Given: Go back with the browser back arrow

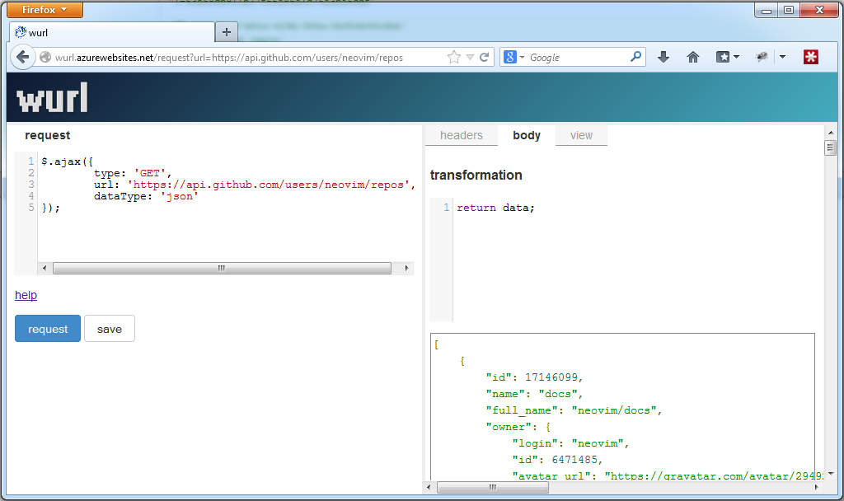Looking at the screenshot, I should [x=22, y=57].
